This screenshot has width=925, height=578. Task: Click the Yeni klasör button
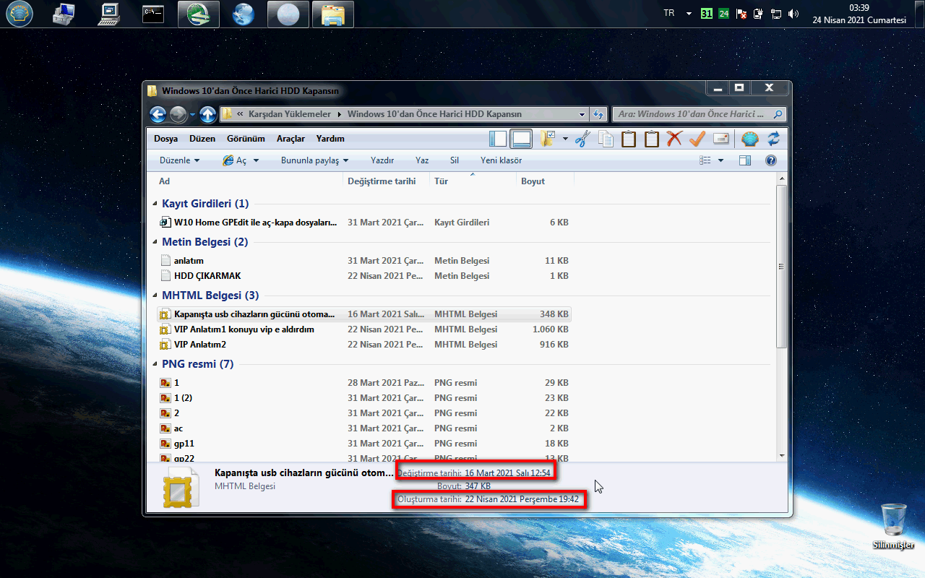pos(501,160)
